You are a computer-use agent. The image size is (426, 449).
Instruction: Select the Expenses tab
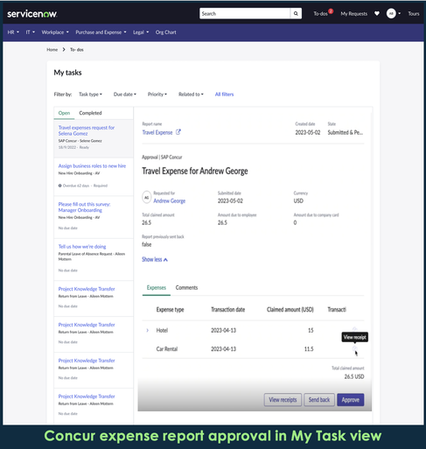[157, 288]
